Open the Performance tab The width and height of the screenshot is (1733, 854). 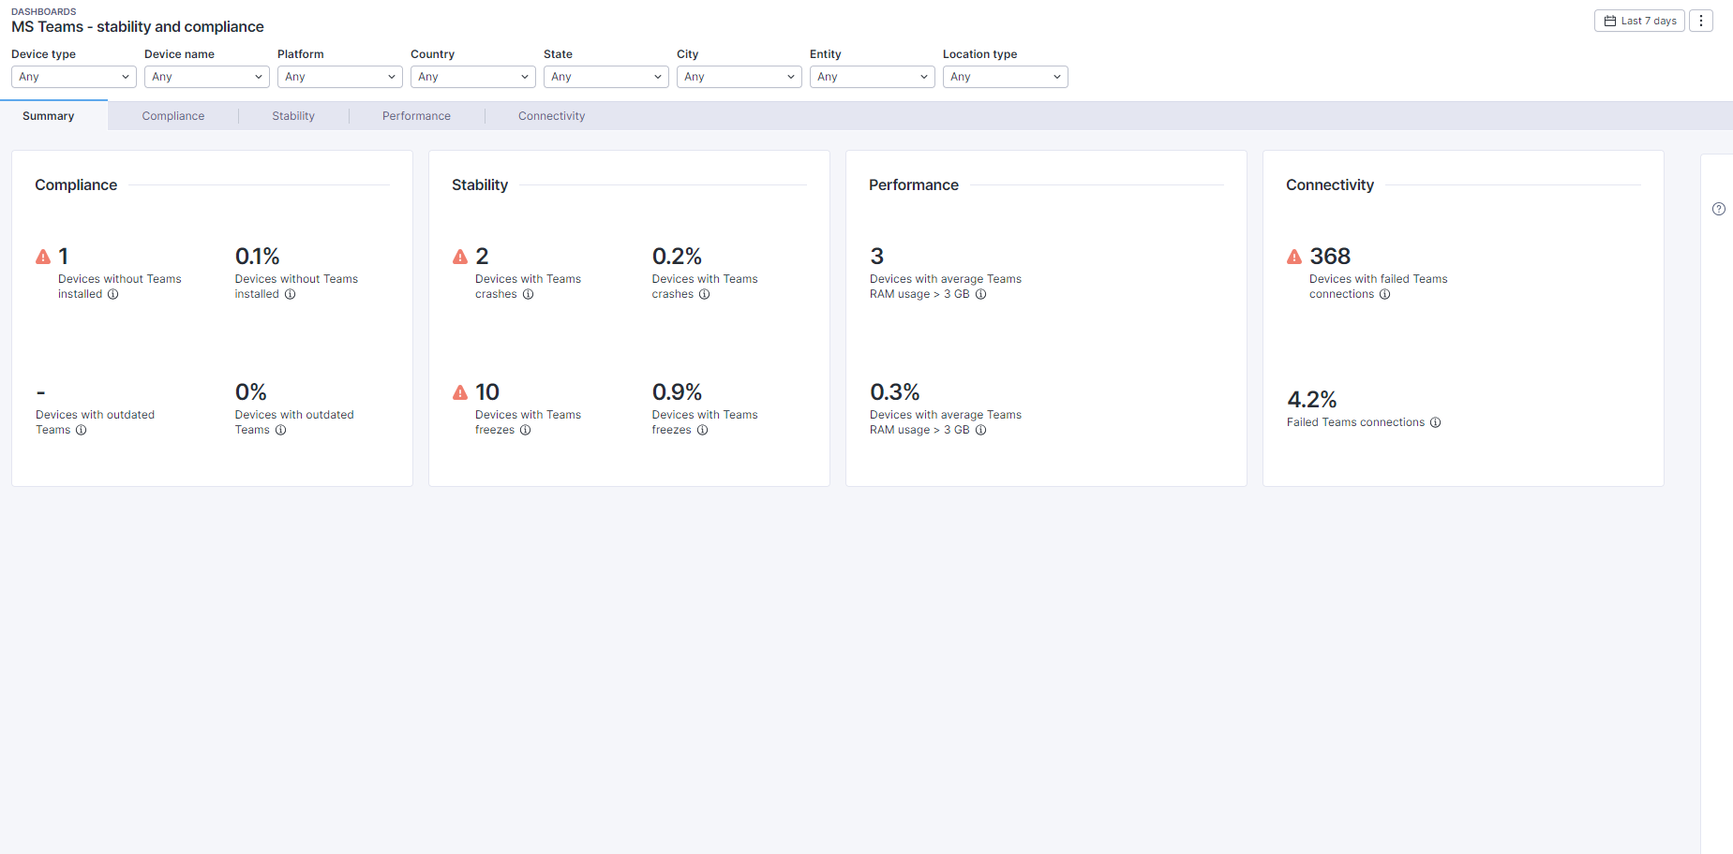pos(416,116)
